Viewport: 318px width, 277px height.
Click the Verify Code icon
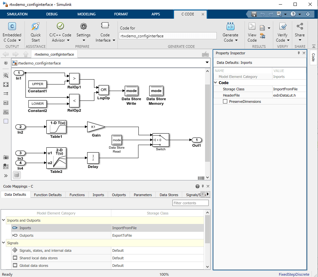pos(282,27)
